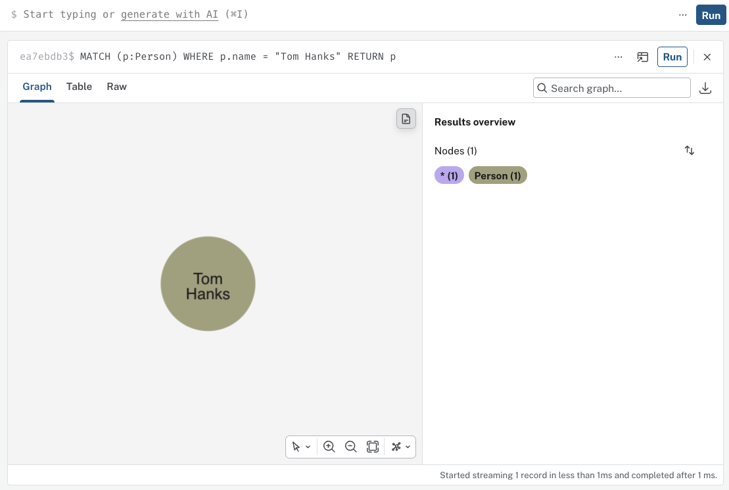This screenshot has height=490, width=729.
Task: Re-run the Tom Hanks query
Action: tap(672, 56)
